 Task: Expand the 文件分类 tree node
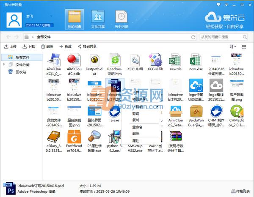pos(4,64)
